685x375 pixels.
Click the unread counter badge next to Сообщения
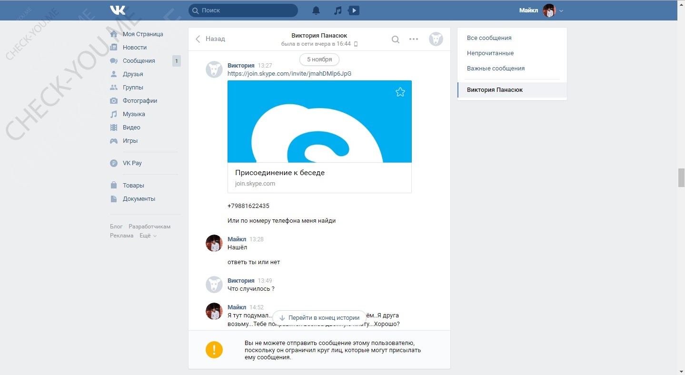tap(177, 61)
